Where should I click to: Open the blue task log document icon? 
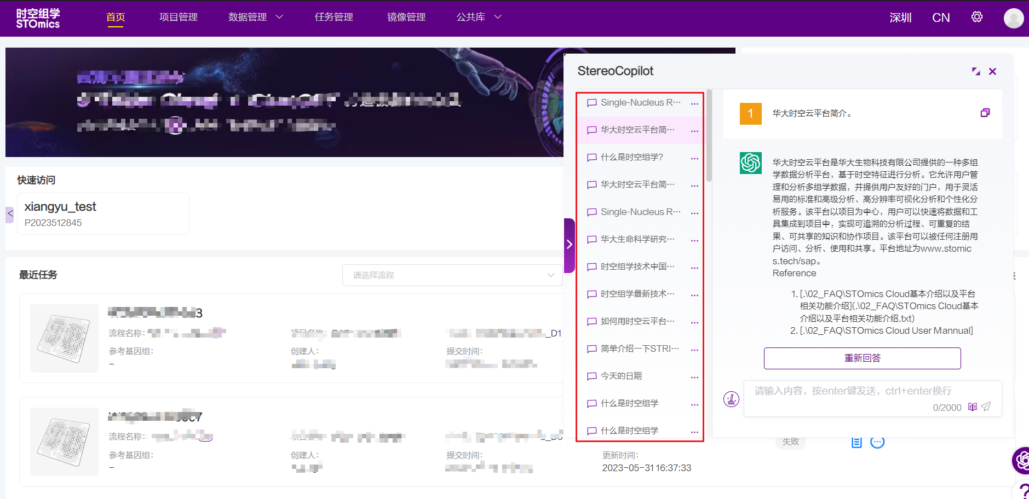pyautogui.click(x=856, y=442)
